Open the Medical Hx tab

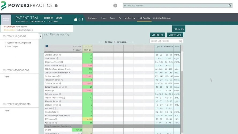pyautogui.click(x=130, y=18)
